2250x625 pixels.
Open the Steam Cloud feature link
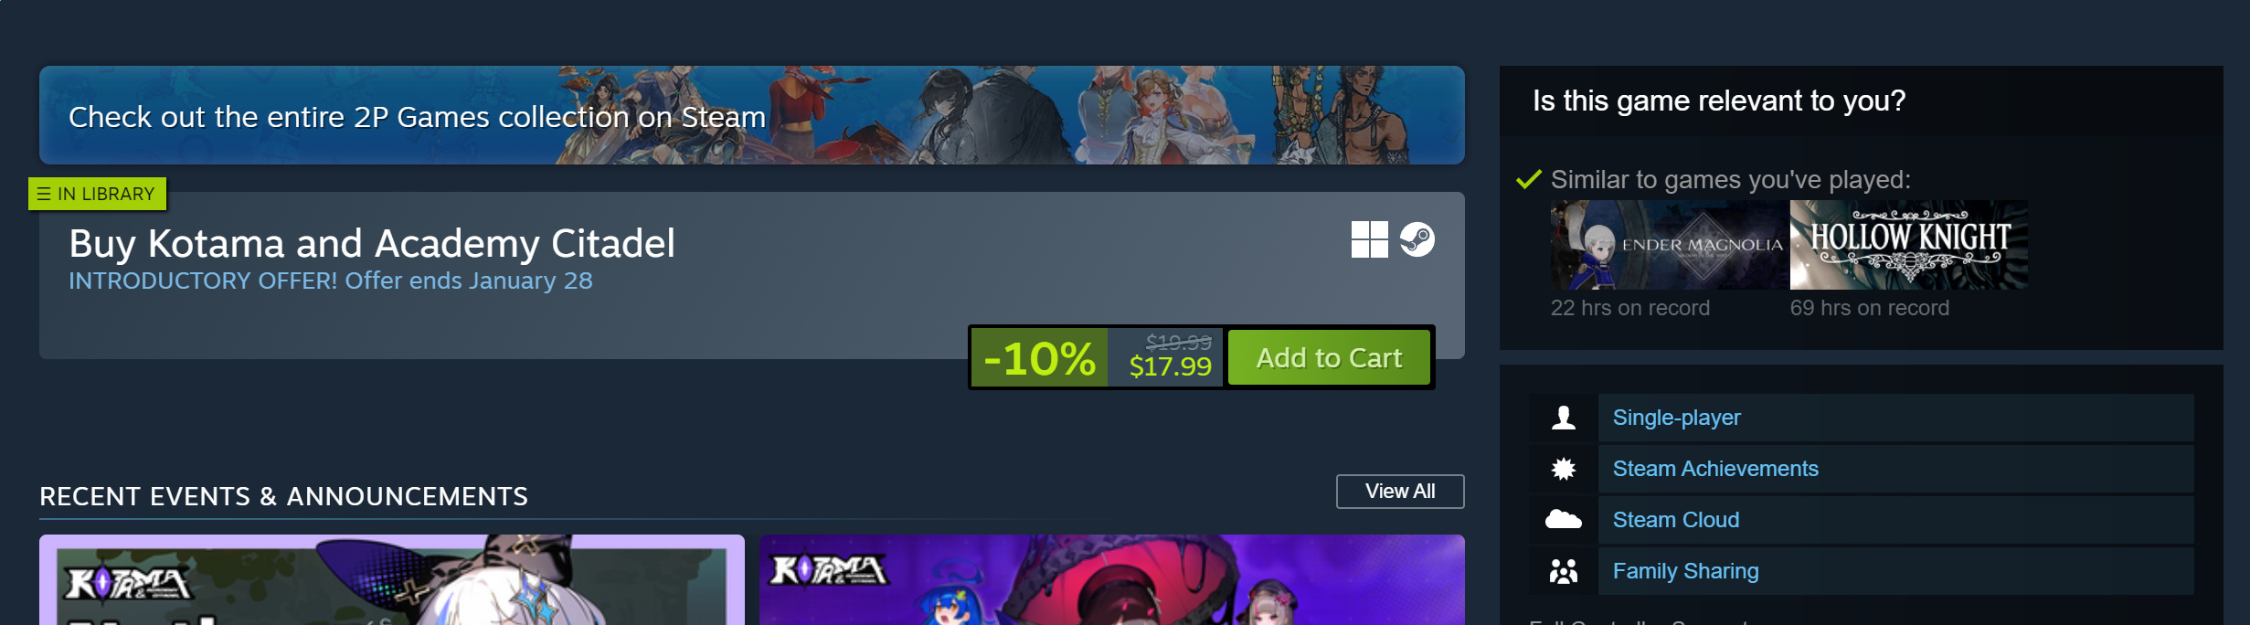(1676, 520)
